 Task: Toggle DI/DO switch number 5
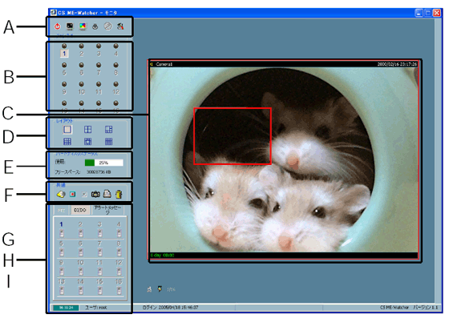[61, 252]
